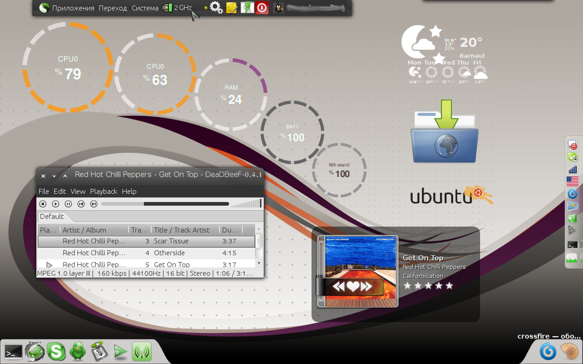Click the playlist vertical scrollbar handle
Image resolution: width=583 pixels, height=364 pixels.
(259, 241)
